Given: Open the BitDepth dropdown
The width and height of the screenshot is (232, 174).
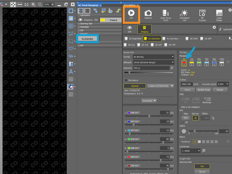Looking at the screenshot, I should (x=154, y=62).
